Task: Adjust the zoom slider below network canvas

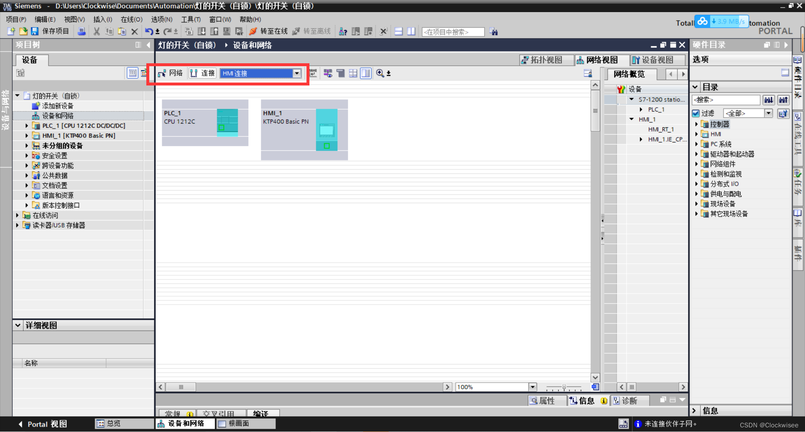Action: coord(564,387)
